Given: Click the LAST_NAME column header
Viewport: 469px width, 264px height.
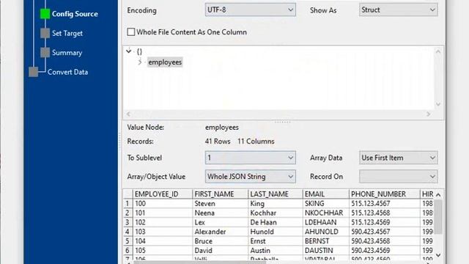Looking at the screenshot, I should [x=276, y=194].
